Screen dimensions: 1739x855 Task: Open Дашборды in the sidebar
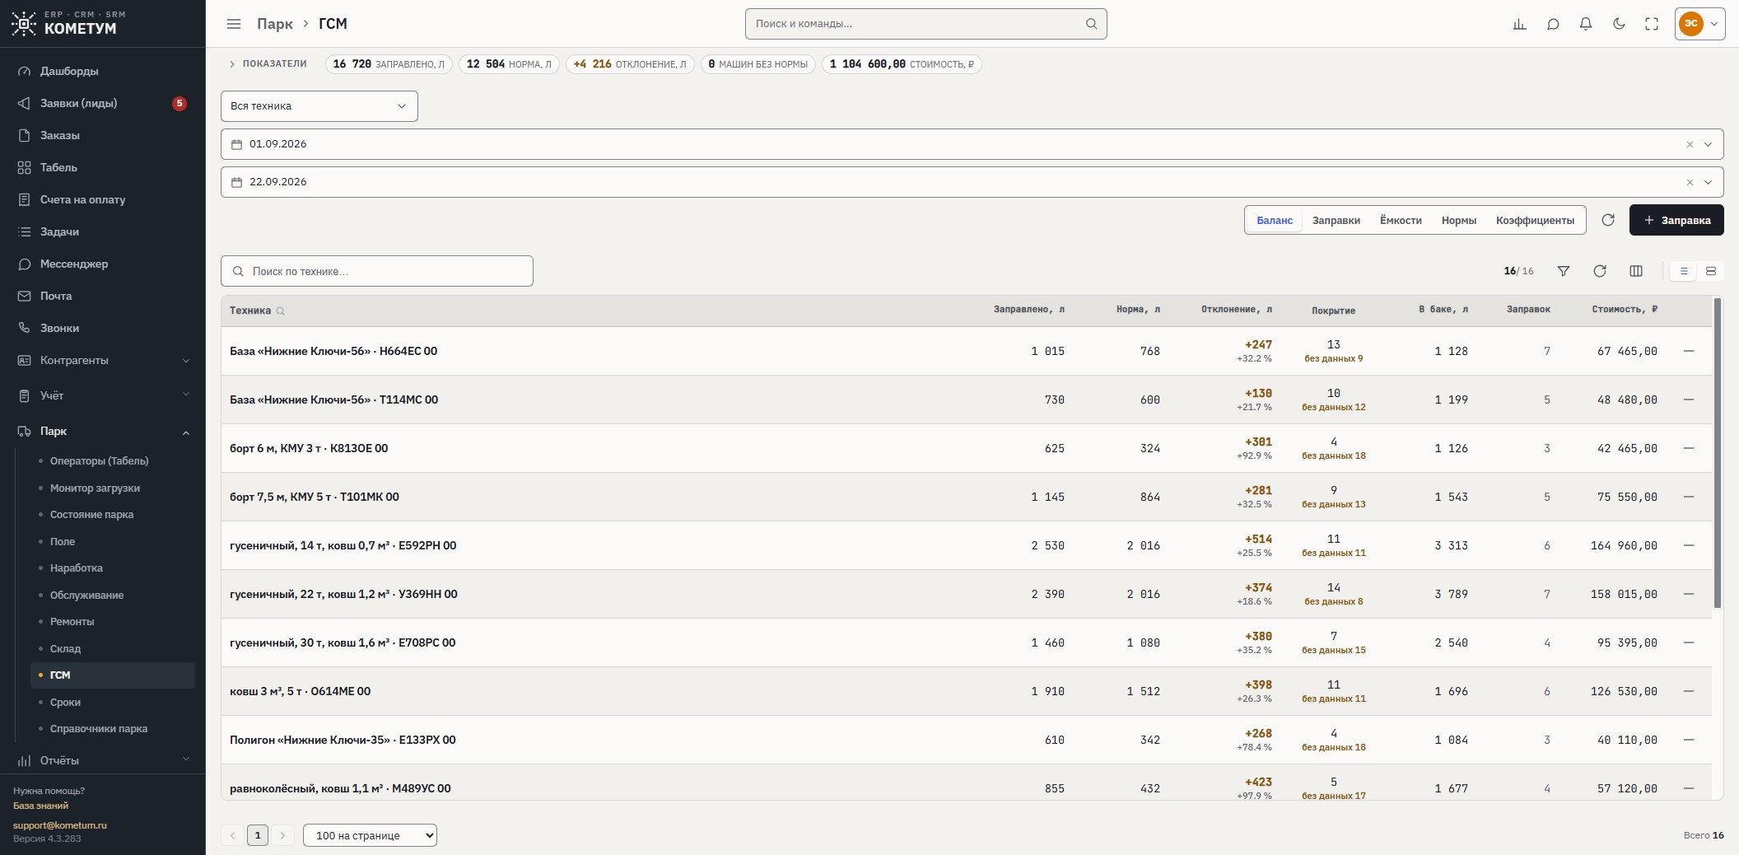[x=103, y=71]
